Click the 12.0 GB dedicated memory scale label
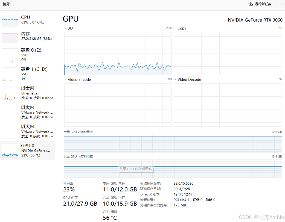 pos(277,132)
